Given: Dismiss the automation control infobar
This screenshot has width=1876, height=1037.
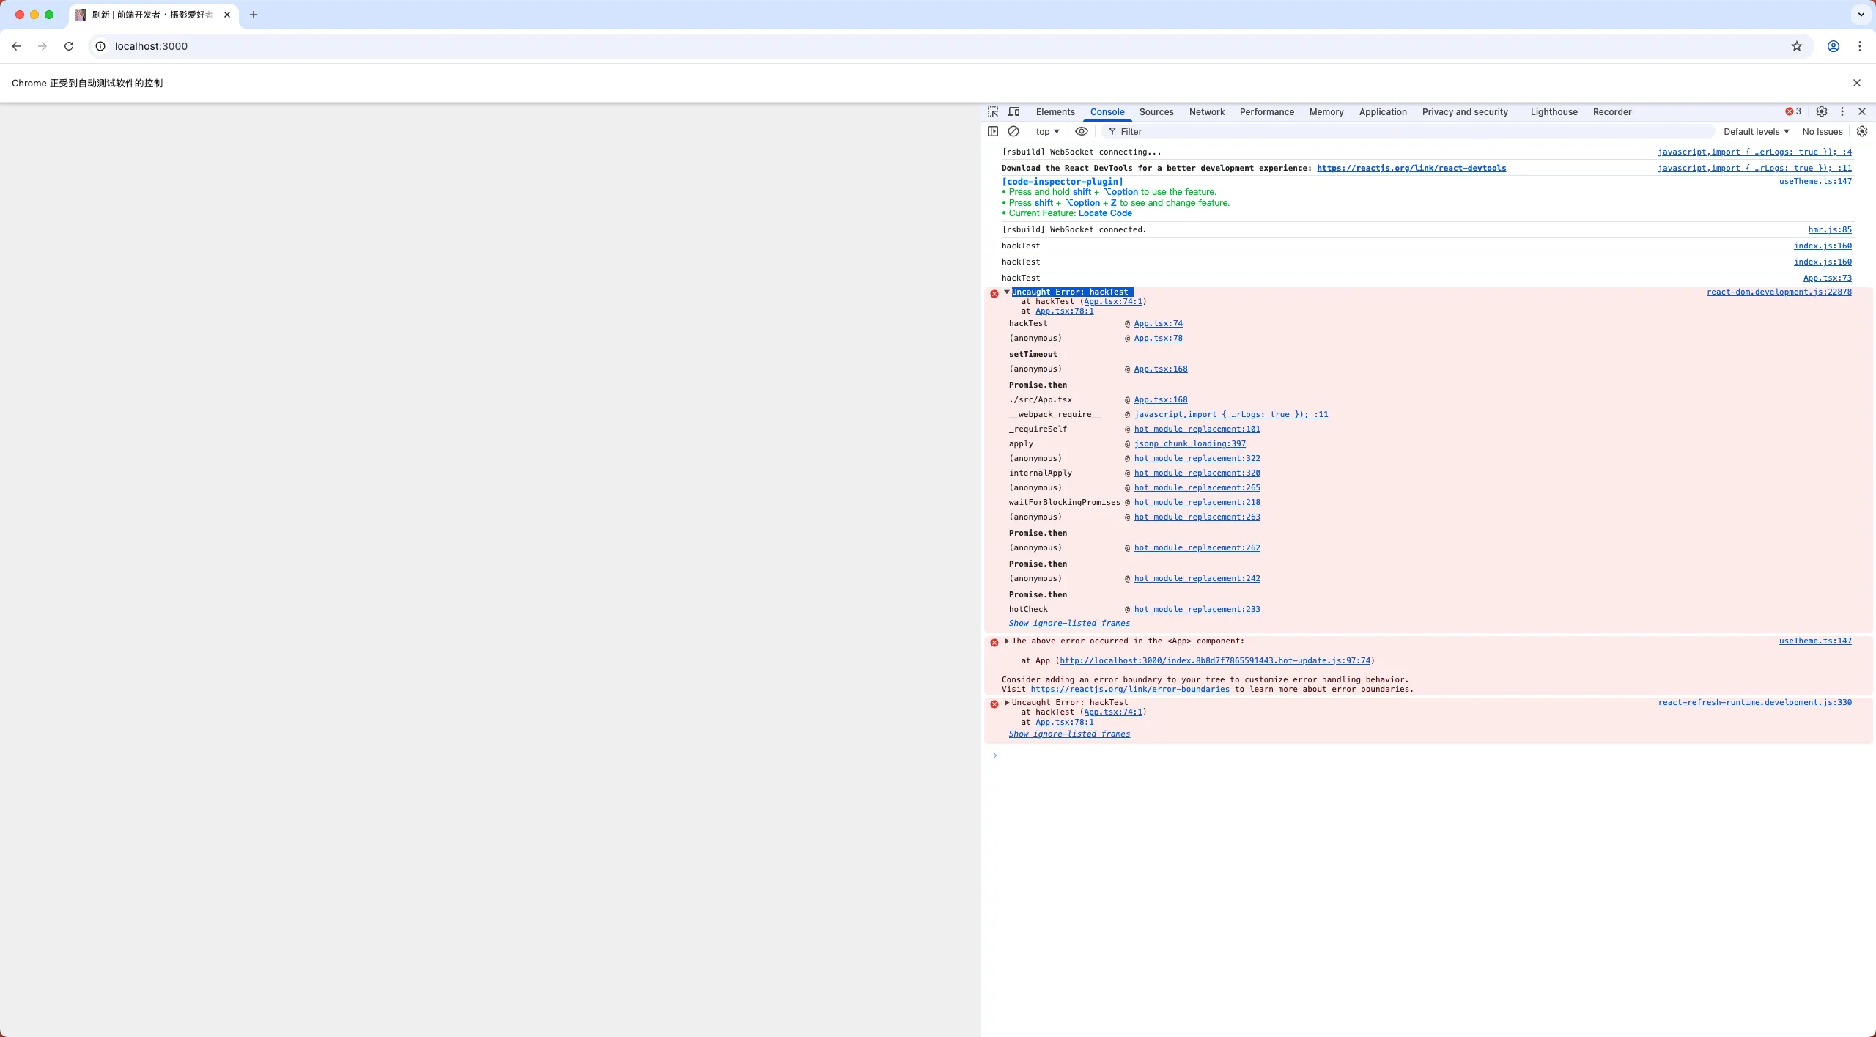Looking at the screenshot, I should 1857,83.
